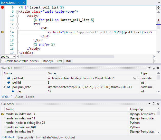This screenshot has width=161, height=140.
Task: Open the 100 % zoom dropdown
Action: click(x=14, y=57)
